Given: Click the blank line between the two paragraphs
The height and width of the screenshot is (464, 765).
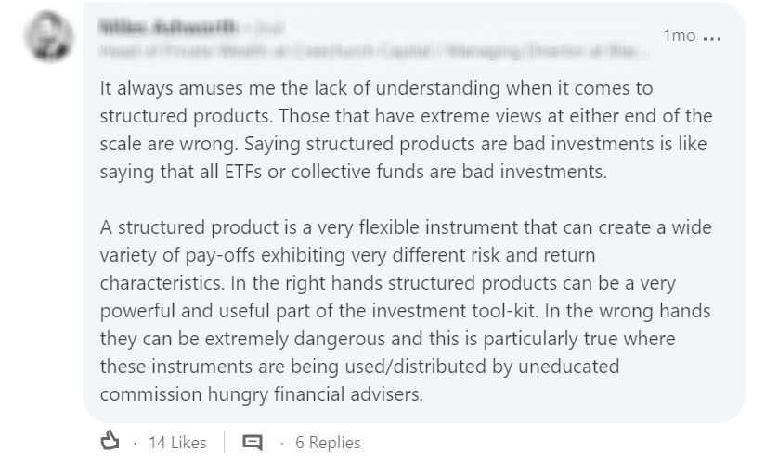Looking at the screenshot, I should (x=406, y=199).
